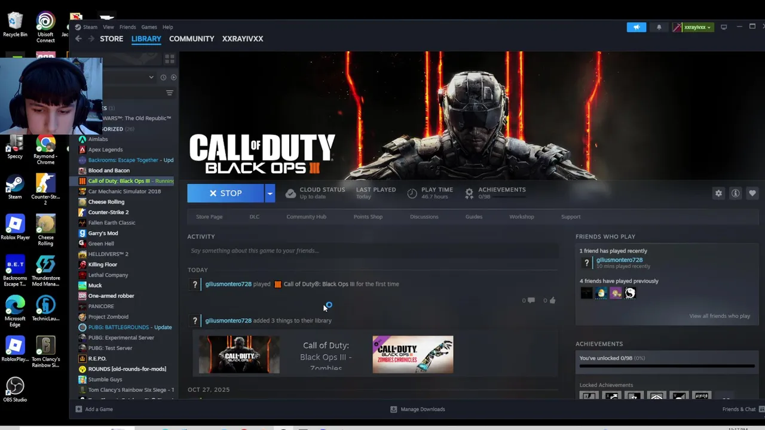
Task: Open Points Shop link
Action: pyautogui.click(x=368, y=217)
